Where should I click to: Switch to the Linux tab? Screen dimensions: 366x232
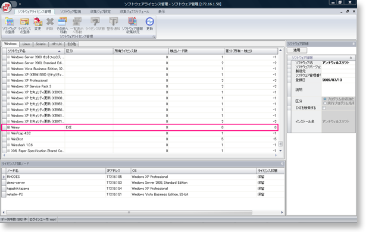pos(26,44)
